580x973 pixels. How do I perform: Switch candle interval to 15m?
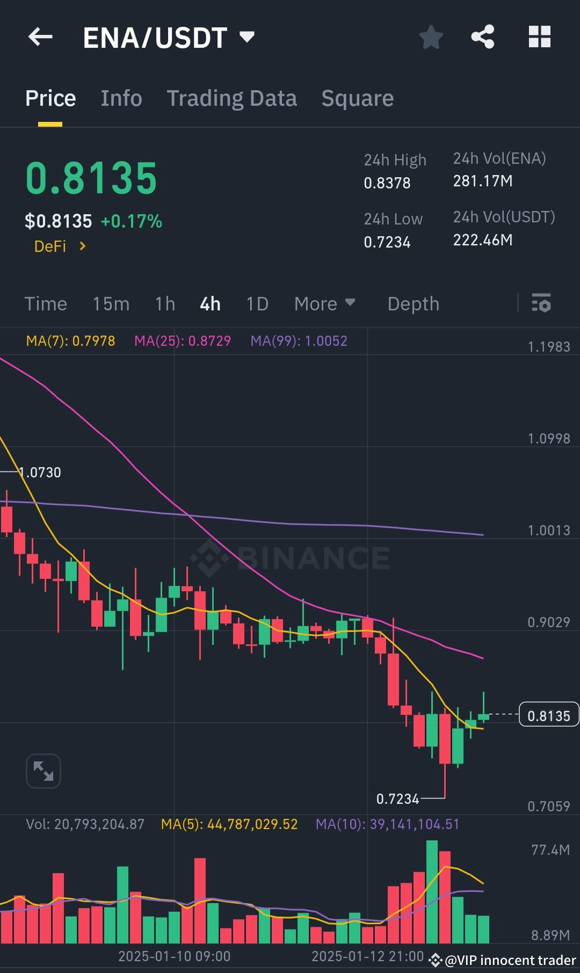click(x=111, y=303)
